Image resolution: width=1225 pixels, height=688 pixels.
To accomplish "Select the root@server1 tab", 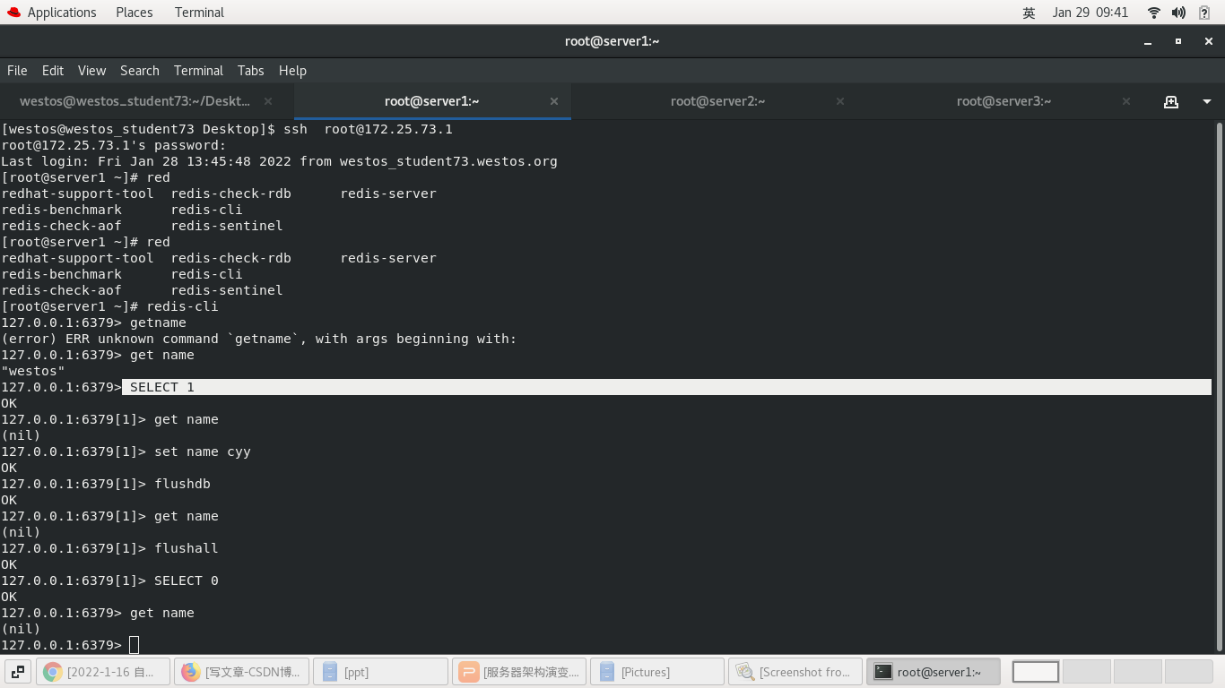I will 432,101.
